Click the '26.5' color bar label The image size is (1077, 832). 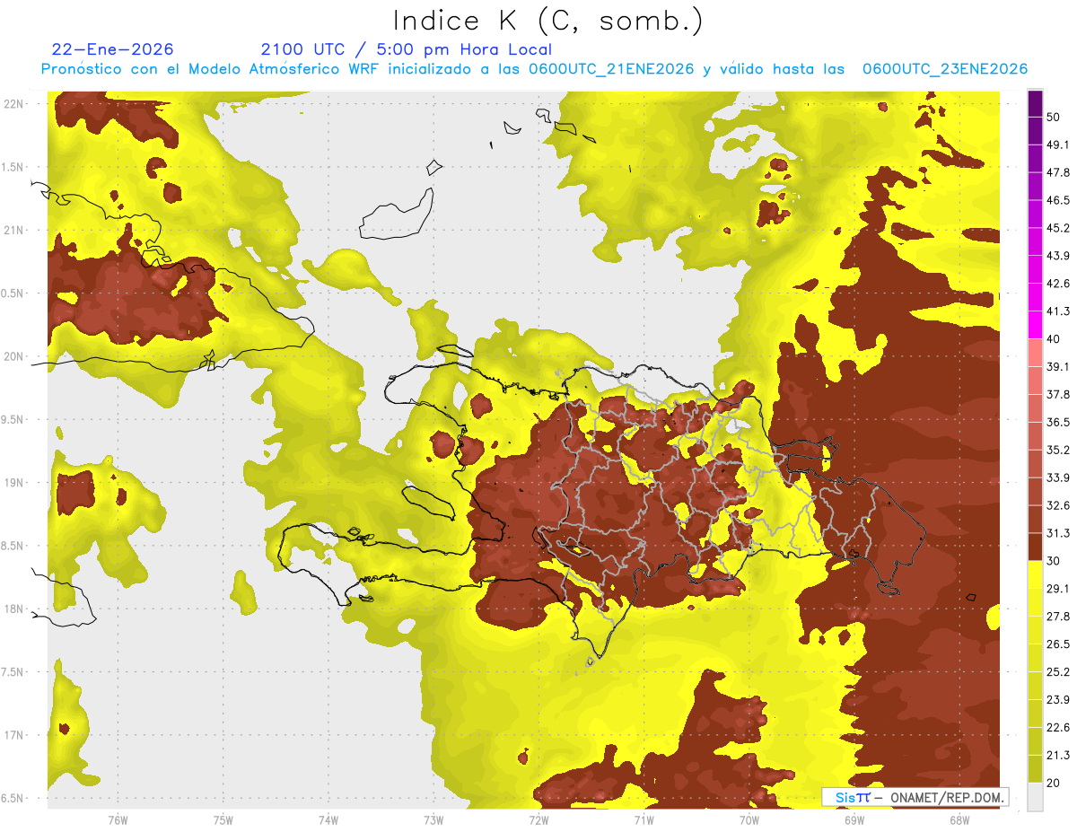pyautogui.click(x=1058, y=644)
